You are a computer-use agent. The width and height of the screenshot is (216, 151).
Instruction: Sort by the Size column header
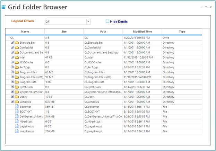(64, 32)
